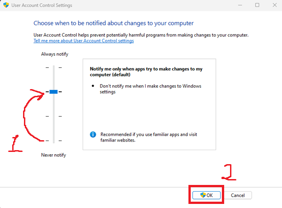Click 'User Account Control helps prevent' description text

[x=141, y=35]
